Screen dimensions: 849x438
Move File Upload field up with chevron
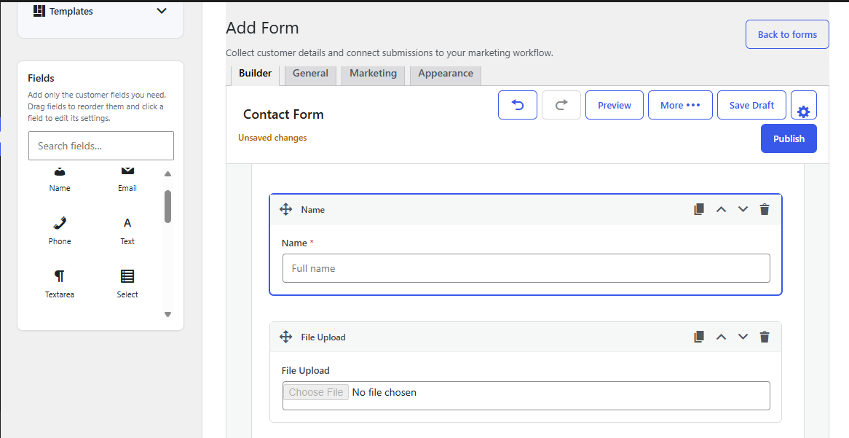pos(722,337)
